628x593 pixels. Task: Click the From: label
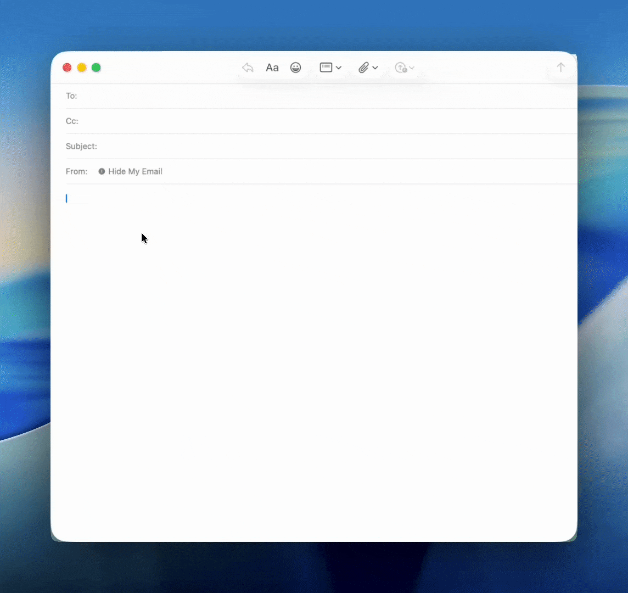pos(76,171)
